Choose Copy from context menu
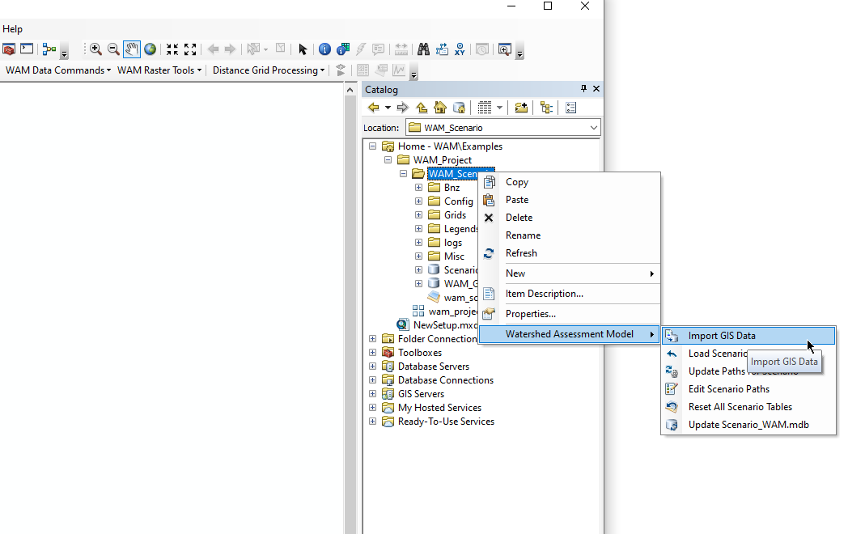Screen dimensions: 848x534 [570, 182]
